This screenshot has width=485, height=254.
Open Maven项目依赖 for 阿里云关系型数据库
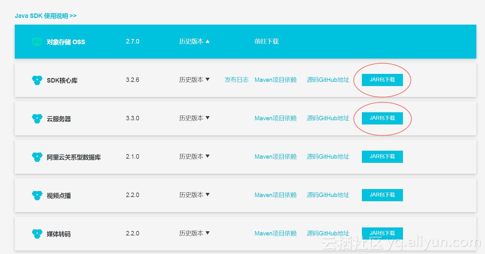(275, 156)
